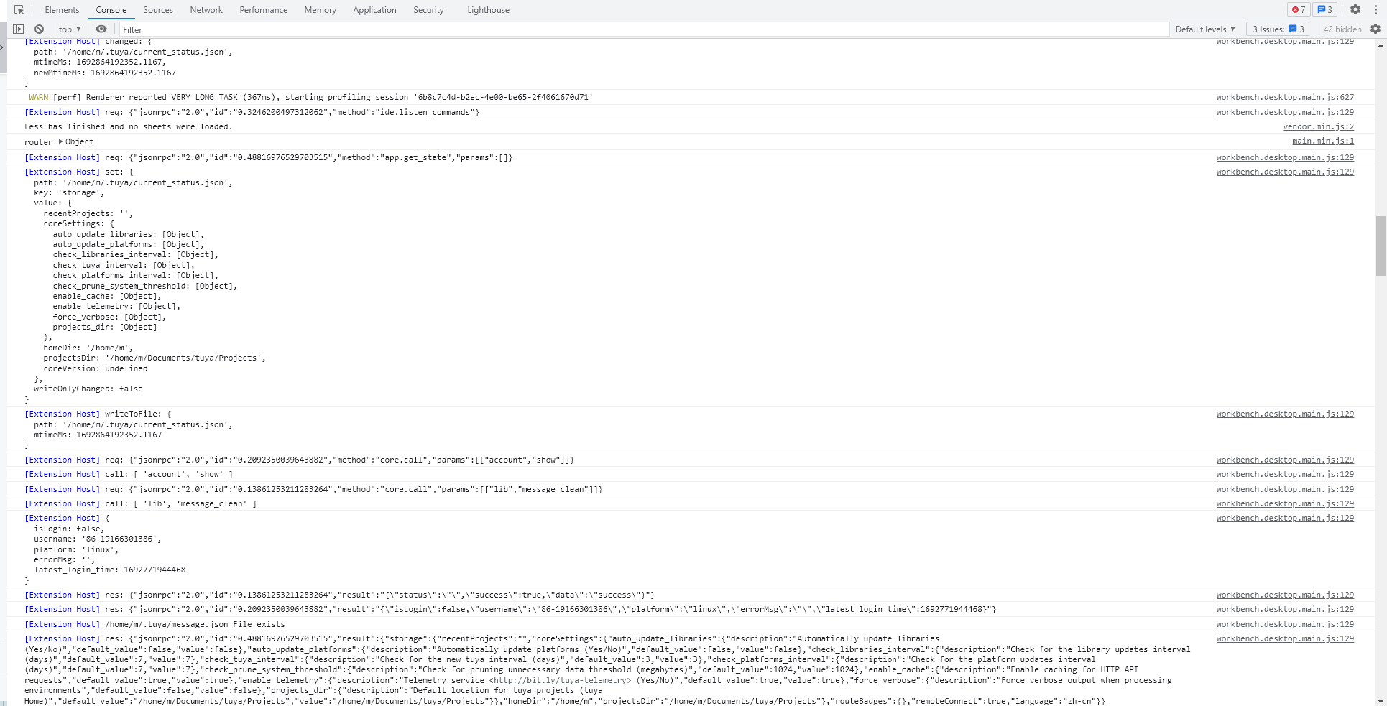Click the Filter input field
1387x706 pixels.
[x=640, y=29]
